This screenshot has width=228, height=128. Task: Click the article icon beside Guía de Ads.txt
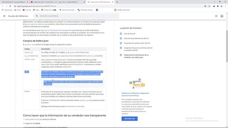click(x=121, y=34)
